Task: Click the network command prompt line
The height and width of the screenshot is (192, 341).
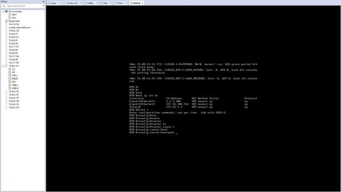Action: 153,133
